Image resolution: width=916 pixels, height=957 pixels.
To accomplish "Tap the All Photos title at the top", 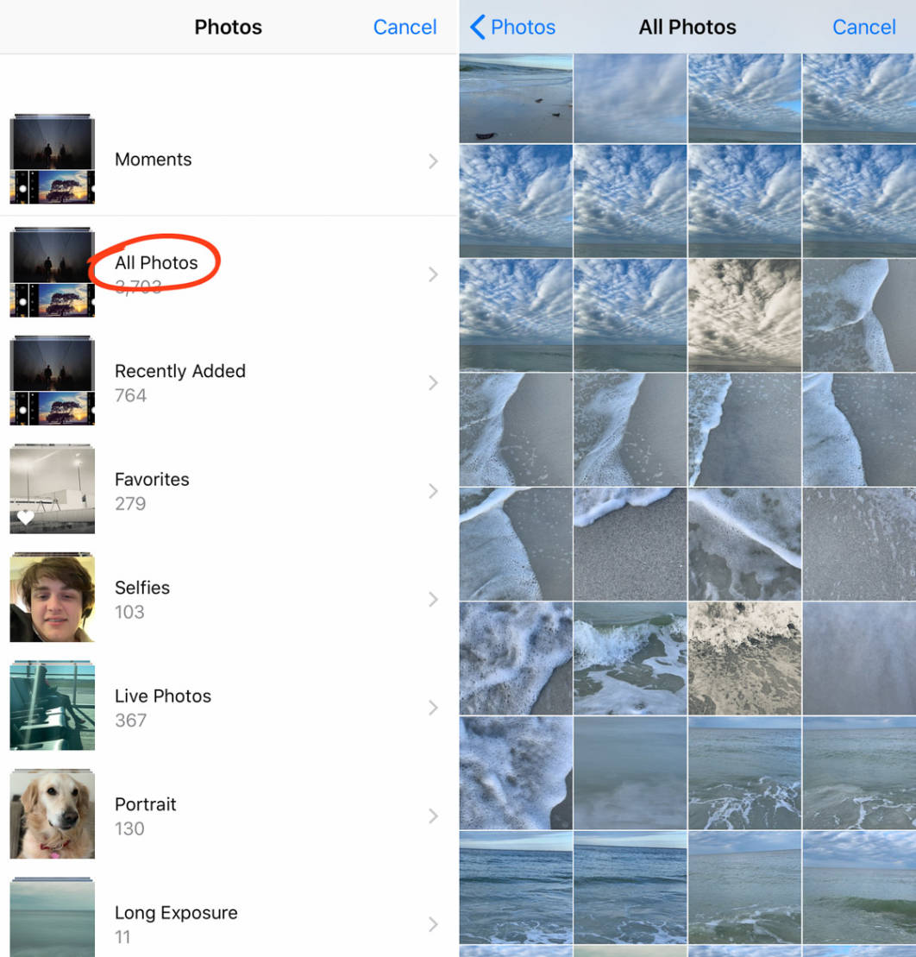I will pyautogui.click(x=687, y=27).
